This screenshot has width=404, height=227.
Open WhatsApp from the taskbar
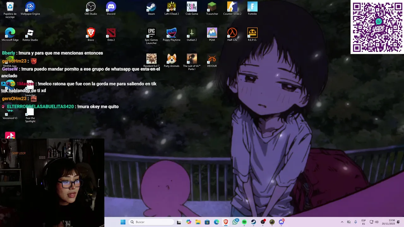[x=235, y=222]
